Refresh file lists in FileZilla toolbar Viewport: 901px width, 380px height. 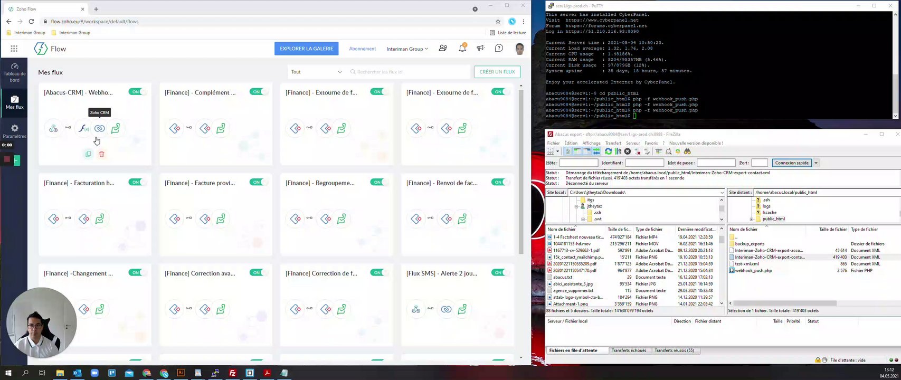point(608,151)
